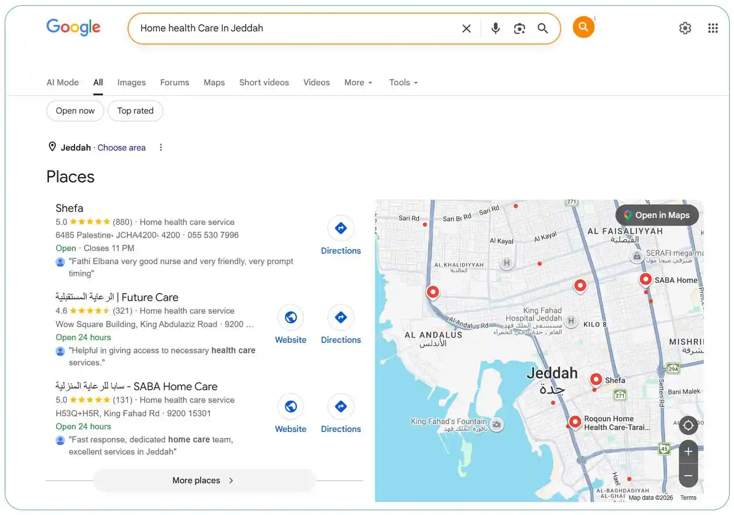Click the Shefa review mentioning Fathi Elbana
734x515 pixels.
[181, 267]
